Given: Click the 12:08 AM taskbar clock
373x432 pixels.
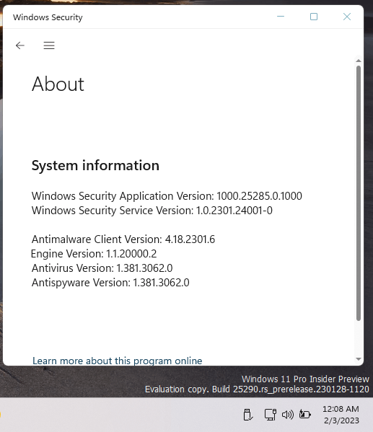Looking at the screenshot, I should pos(341,409).
